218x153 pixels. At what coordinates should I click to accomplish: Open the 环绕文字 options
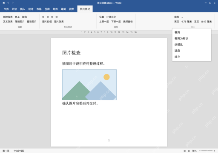coord(111,17)
